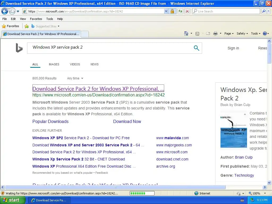Viewport: 272px width, 204px height.
Task: Click the Feedback link under recommendations
Action: [102, 173]
